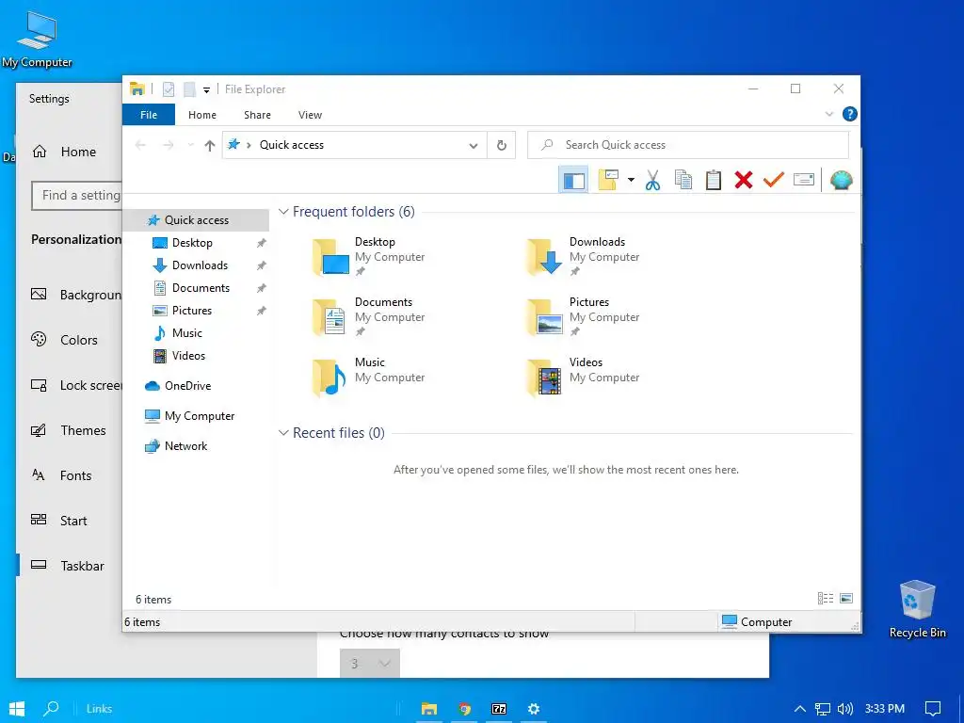
Task: Open dropdown arrow beside folder options icon
Action: pos(631,180)
